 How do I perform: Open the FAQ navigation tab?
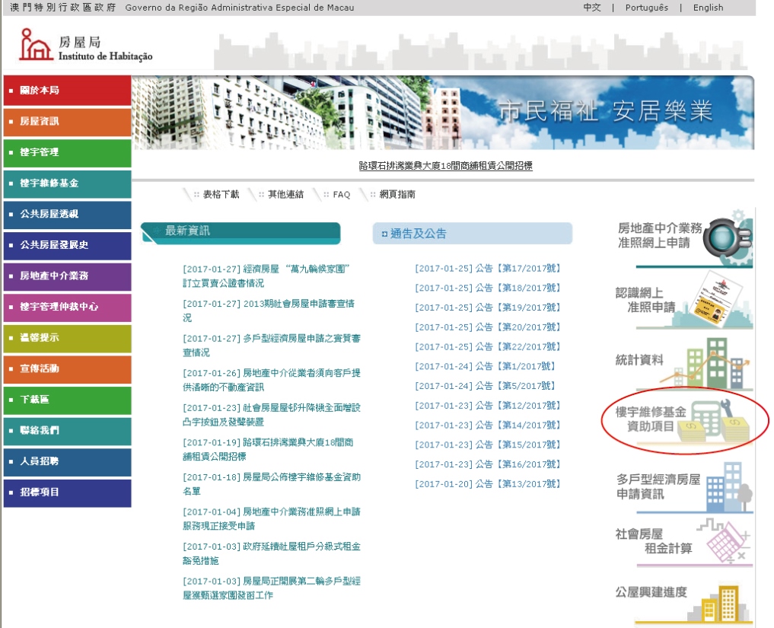[341, 195]
